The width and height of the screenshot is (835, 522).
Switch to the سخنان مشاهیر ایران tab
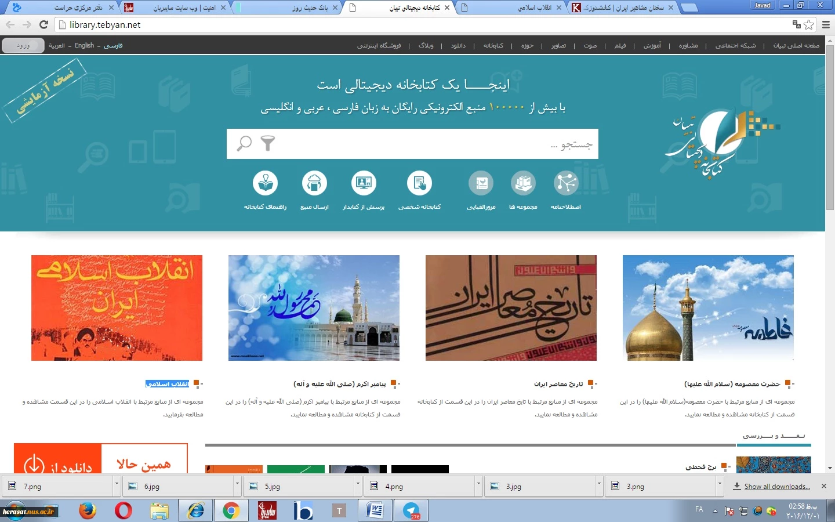point(623,8)
